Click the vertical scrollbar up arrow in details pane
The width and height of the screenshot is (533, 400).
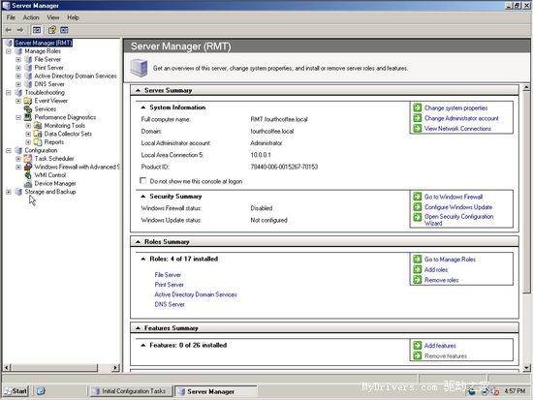coord(526,88)
